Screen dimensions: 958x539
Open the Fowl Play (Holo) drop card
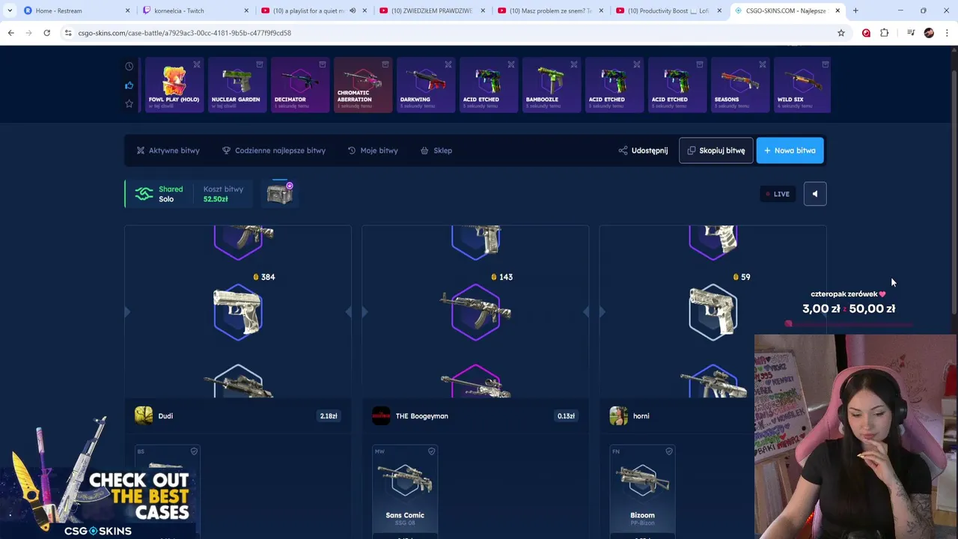point(174,85)
